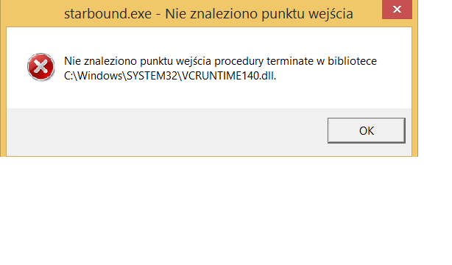Close the starbound.exe error dialog
Image resolution: width=452 pixels, height=265 pixels.
(397, 10)
